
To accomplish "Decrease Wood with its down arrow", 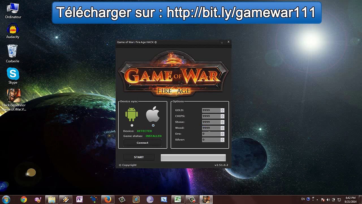I will [x=223, y=129].
